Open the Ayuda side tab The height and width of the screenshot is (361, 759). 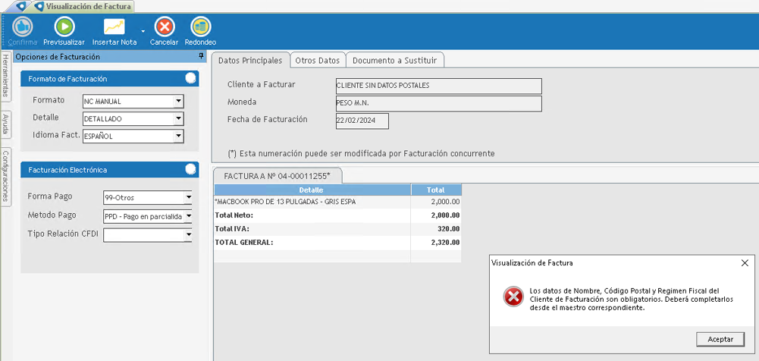pyautogui.click(x=5, y=124)
